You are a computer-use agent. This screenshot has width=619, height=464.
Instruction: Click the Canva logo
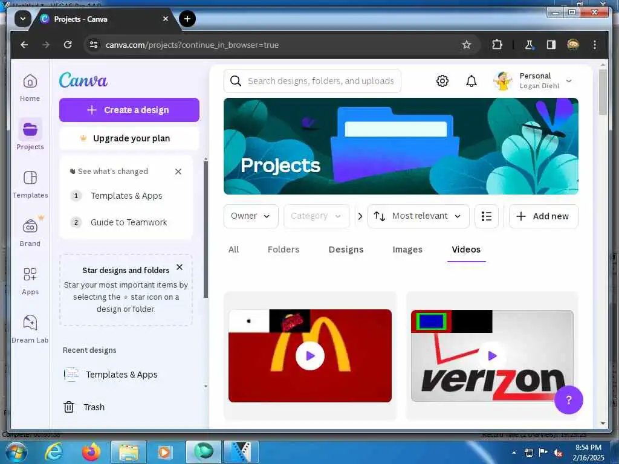click(83, 80)
